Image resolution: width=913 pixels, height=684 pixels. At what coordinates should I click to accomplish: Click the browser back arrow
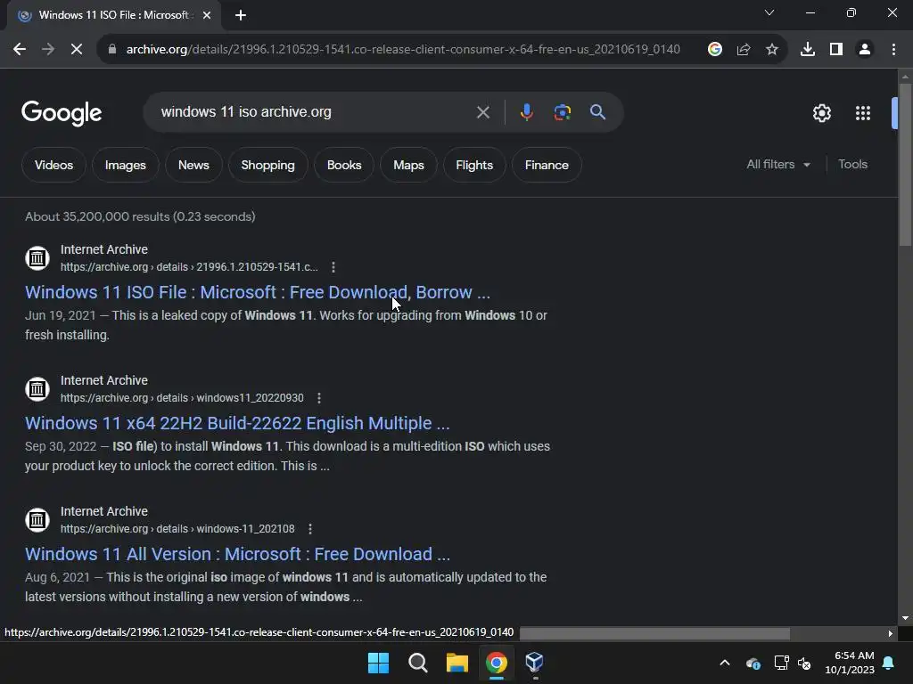coord(20,50)
